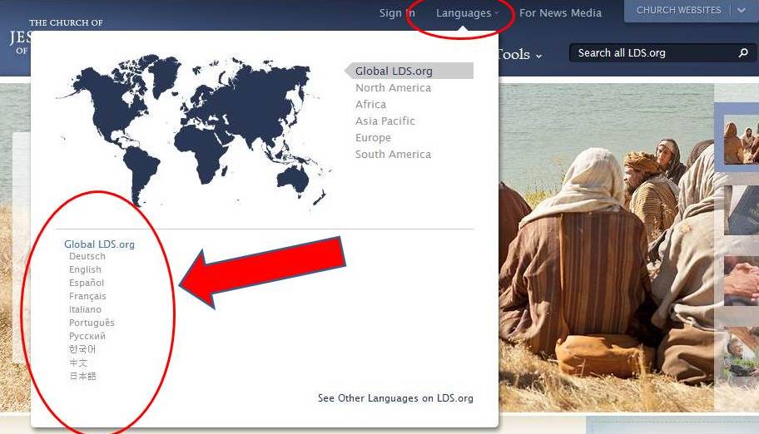Choose Deutsch language
The width and height of the screenshot is (759, 434).
coord(87,257)
